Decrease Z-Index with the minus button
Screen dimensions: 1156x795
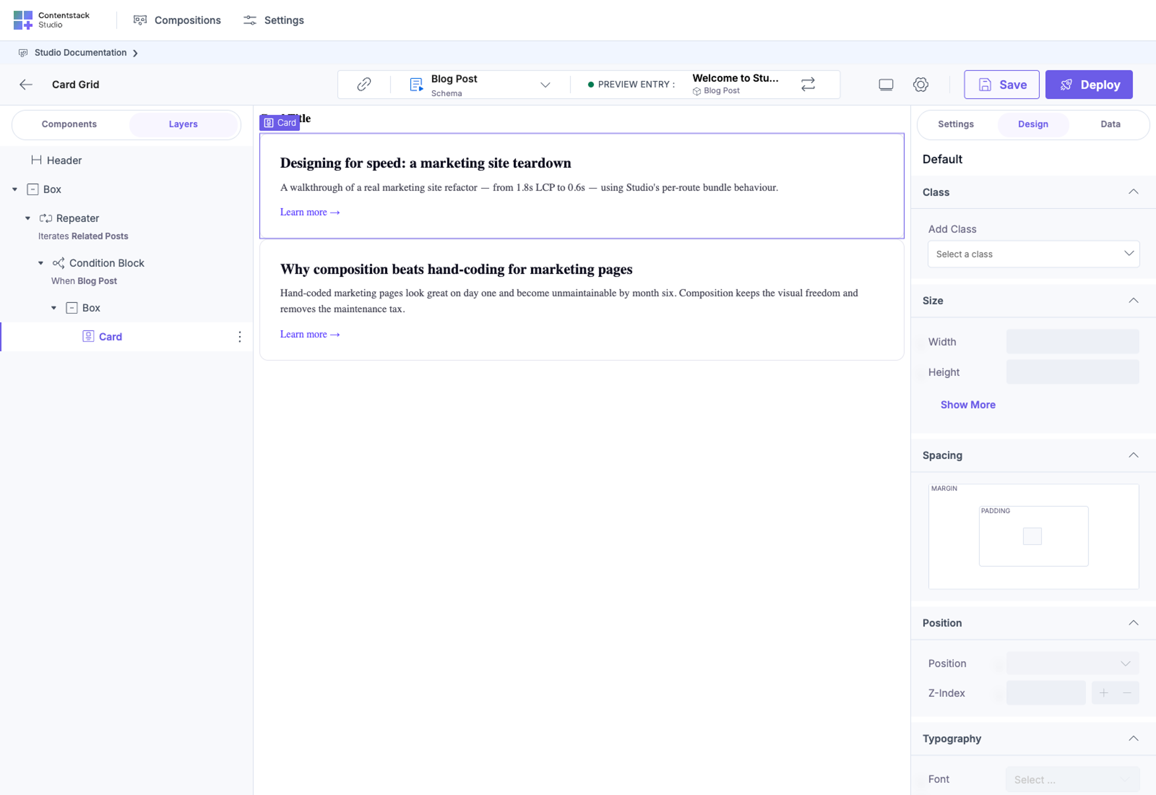(1126, 693)
